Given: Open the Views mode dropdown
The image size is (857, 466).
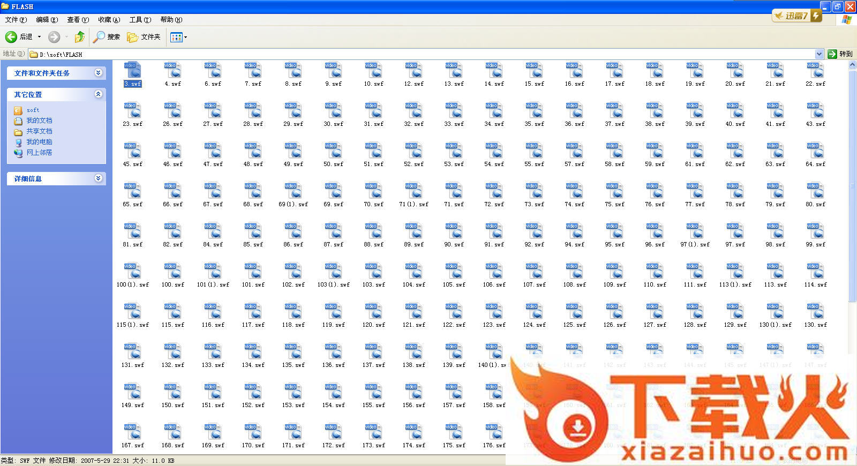Looking at the screenshot, I should pyautogui.click(x=179, y=37).
